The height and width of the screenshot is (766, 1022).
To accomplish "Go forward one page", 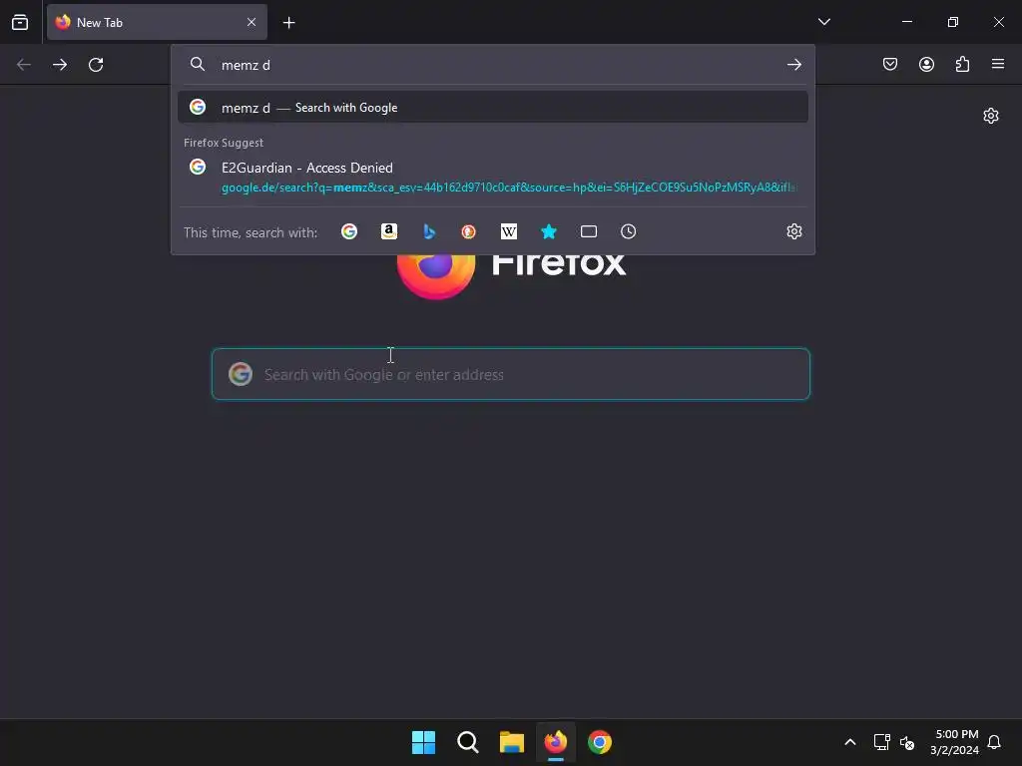I will pos(60,65).
